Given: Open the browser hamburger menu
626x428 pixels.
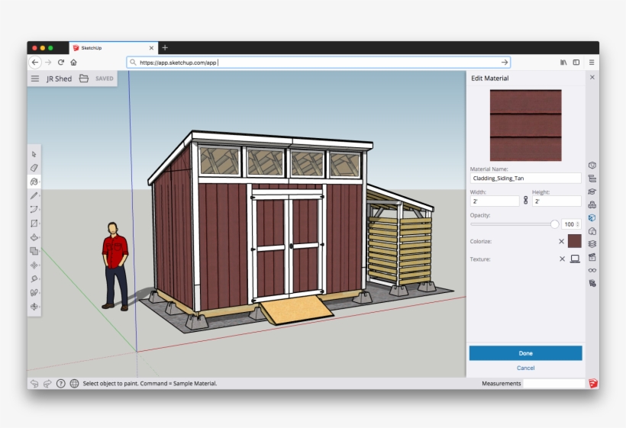Looking at the screenshot, I should click(592, 63).
